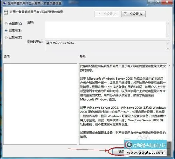Click the empty 选项 options panel

click(x=40, y=104)
